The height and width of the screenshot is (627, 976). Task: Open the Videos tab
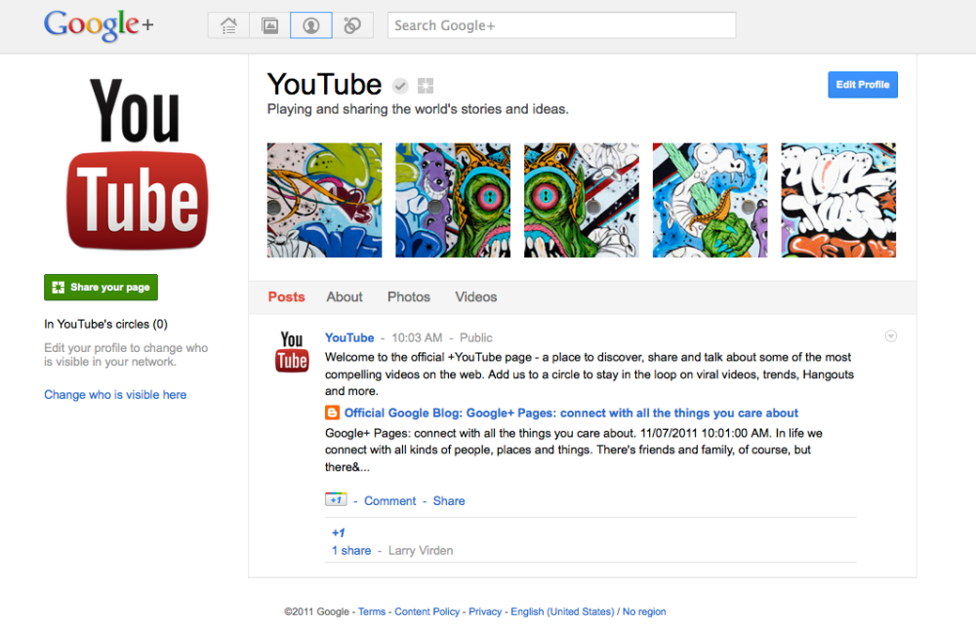pyautogui.click(x=475, y=296)
